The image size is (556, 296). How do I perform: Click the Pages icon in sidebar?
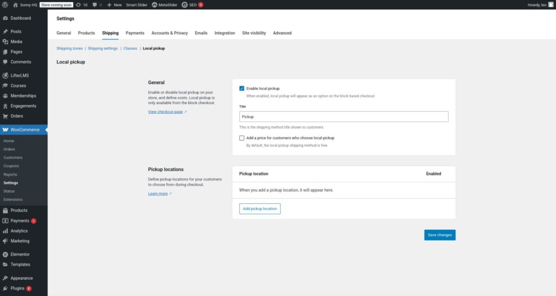[5, 52]
